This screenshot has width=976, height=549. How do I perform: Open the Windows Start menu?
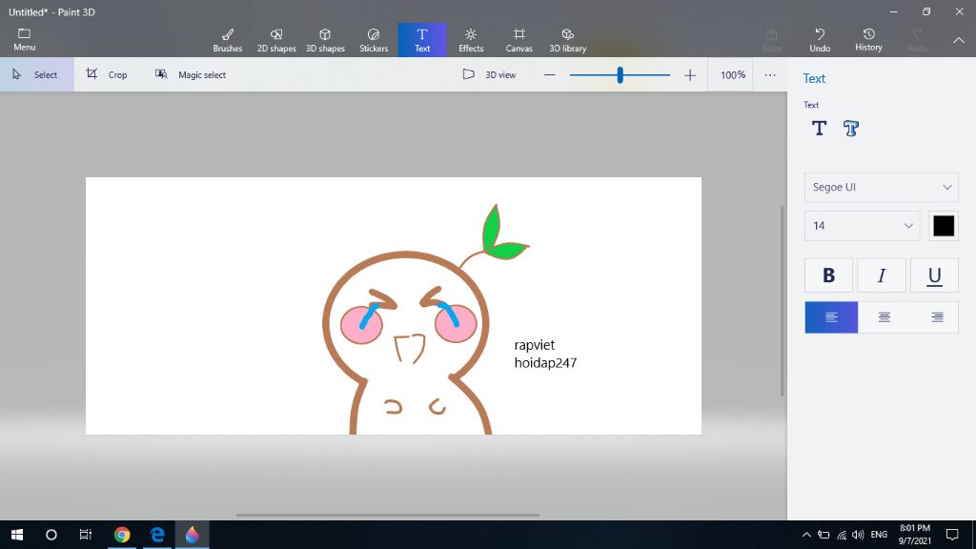[17, 535]
